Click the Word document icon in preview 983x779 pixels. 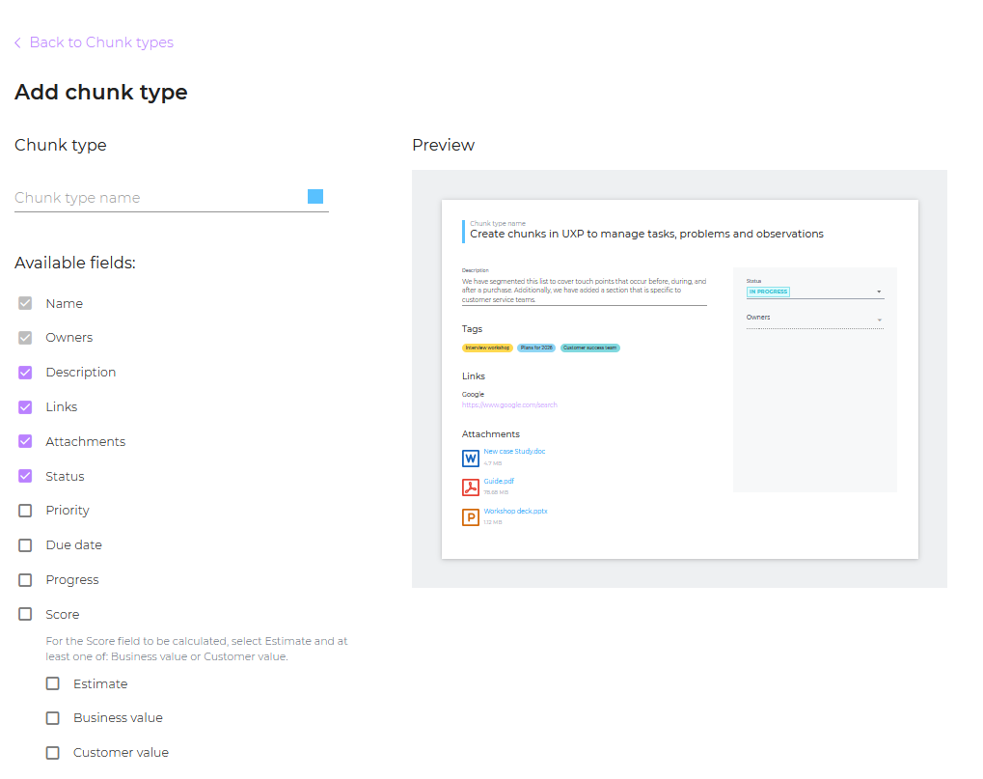point(471,458)
